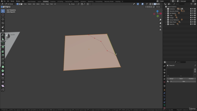197x111 pixels.
Task: Open the Mesh menu
Action: [38, 4]
